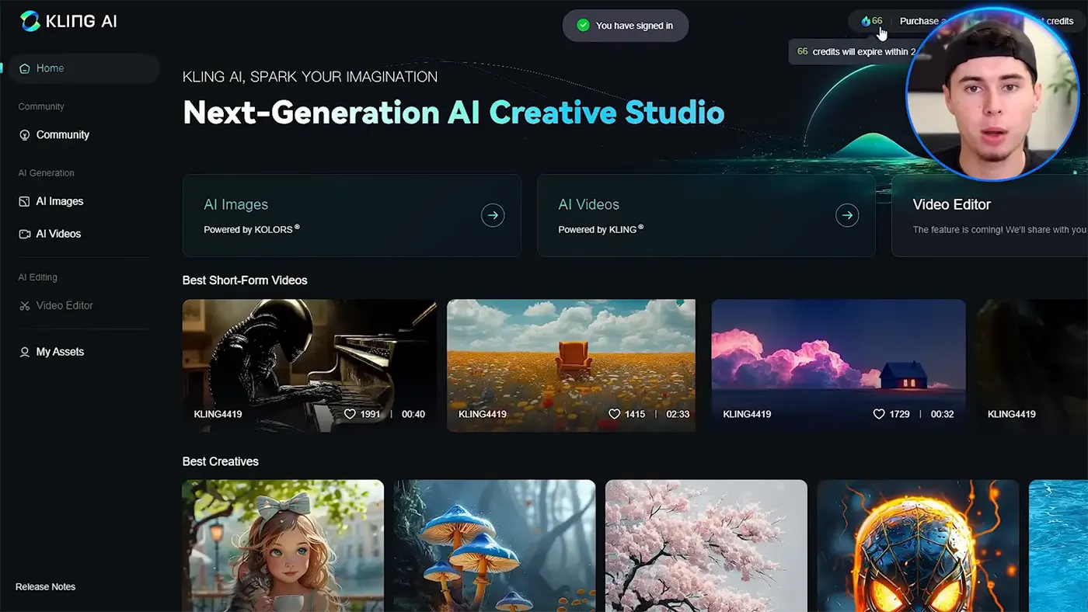The height and width of the screenshot is (612, 1088).
Task: Click the 02:33 video duration
Action: tap(678, 414)
